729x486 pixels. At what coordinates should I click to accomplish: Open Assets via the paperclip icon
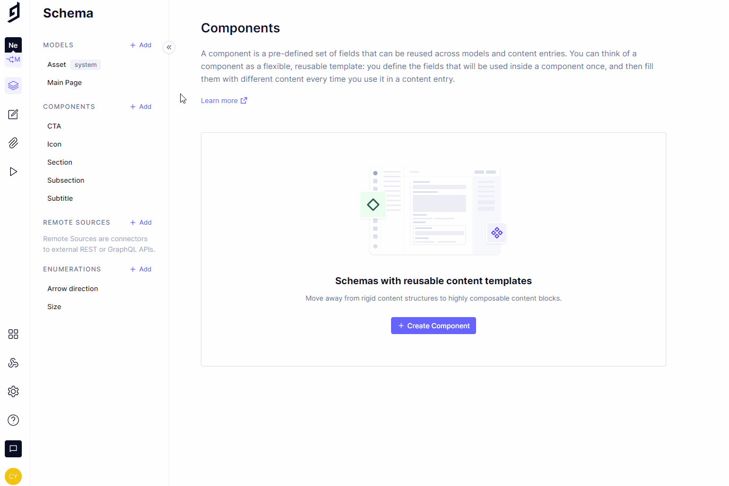coord(13,143)
